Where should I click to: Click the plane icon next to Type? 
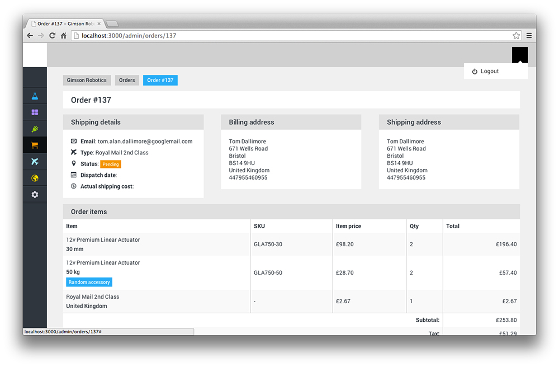[73, 152]
